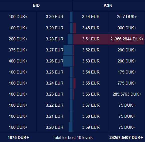This screenshot has width=145, height=142.
Task: Select the 3.45 EUR ask price
Action: pyautogui.click(x=91, y=28)
